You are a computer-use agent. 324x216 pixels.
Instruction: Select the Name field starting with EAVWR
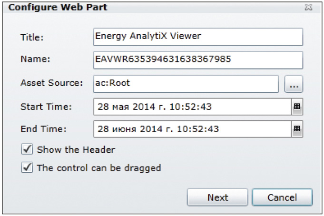[198, 60]
